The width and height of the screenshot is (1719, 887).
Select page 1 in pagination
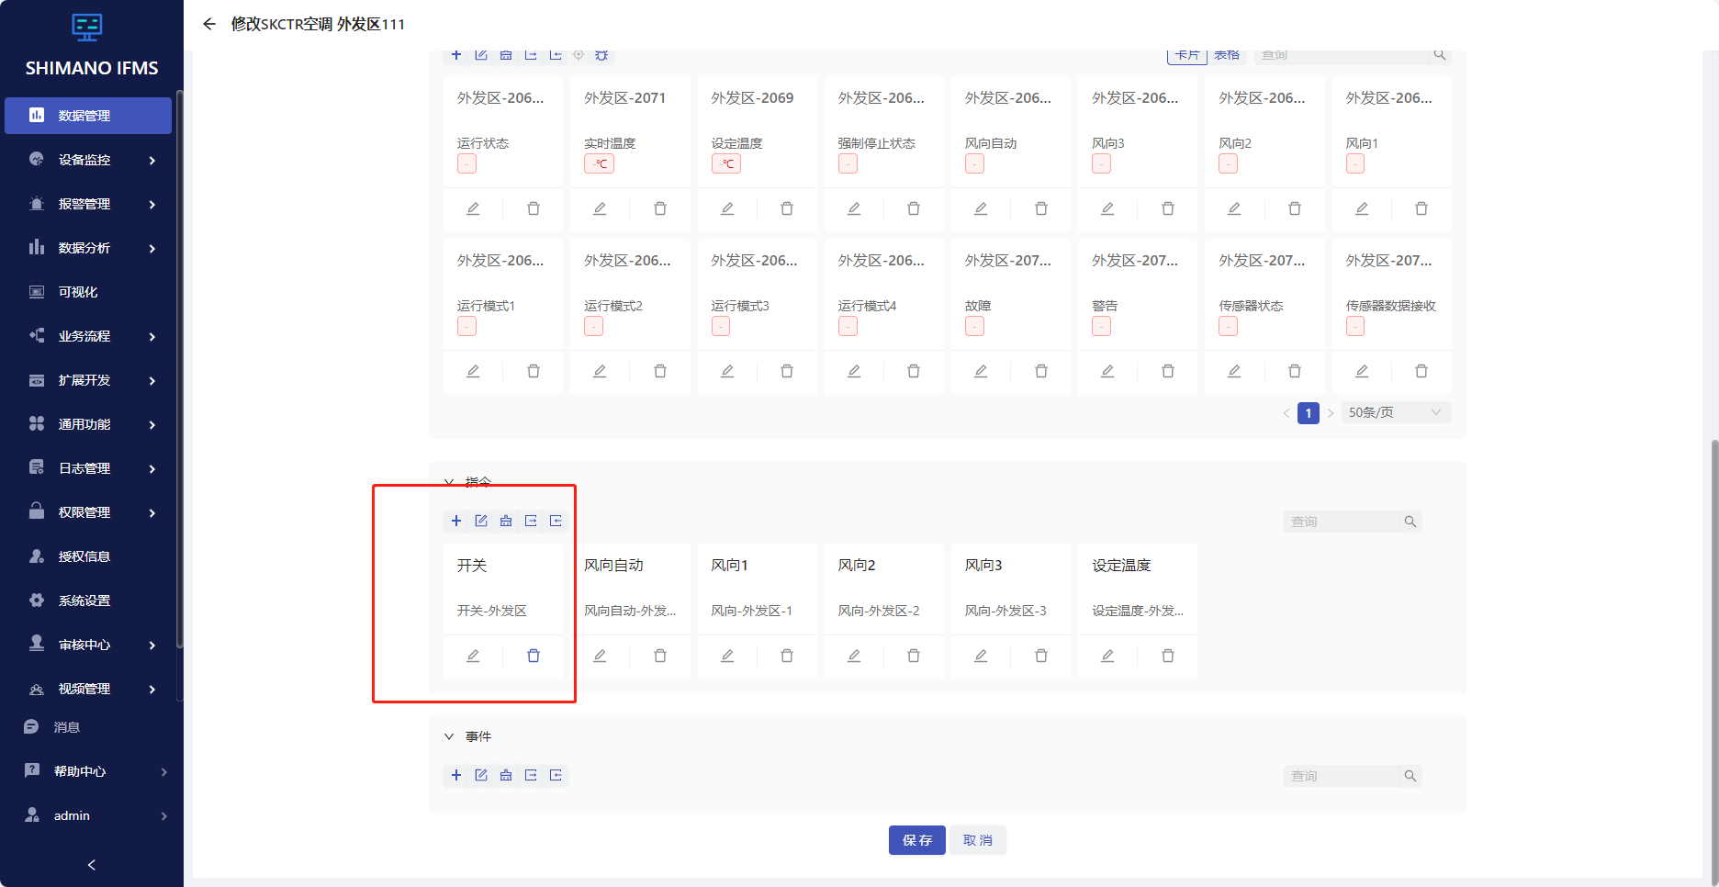click(x=1309, y=413)
